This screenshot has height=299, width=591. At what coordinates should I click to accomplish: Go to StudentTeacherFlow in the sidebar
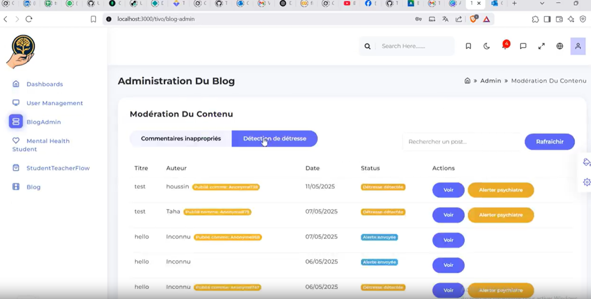point(58,168)
